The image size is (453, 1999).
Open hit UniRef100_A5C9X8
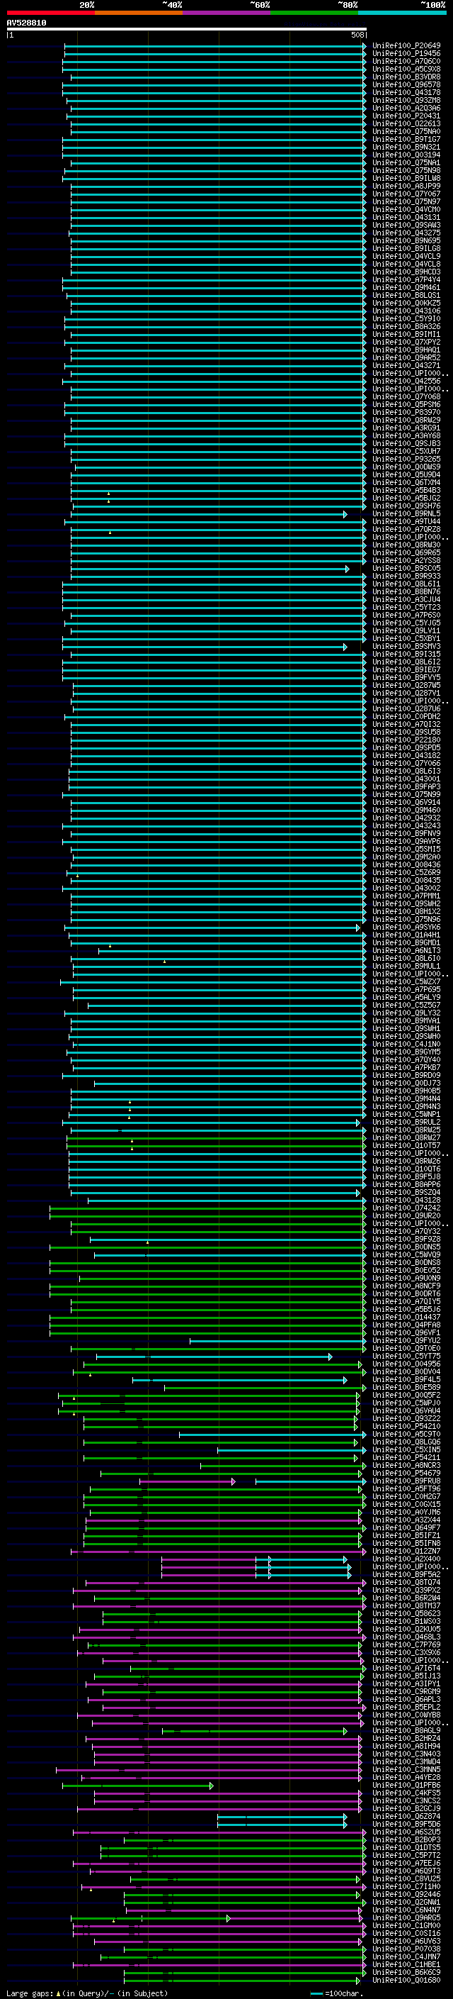[406, 69]
